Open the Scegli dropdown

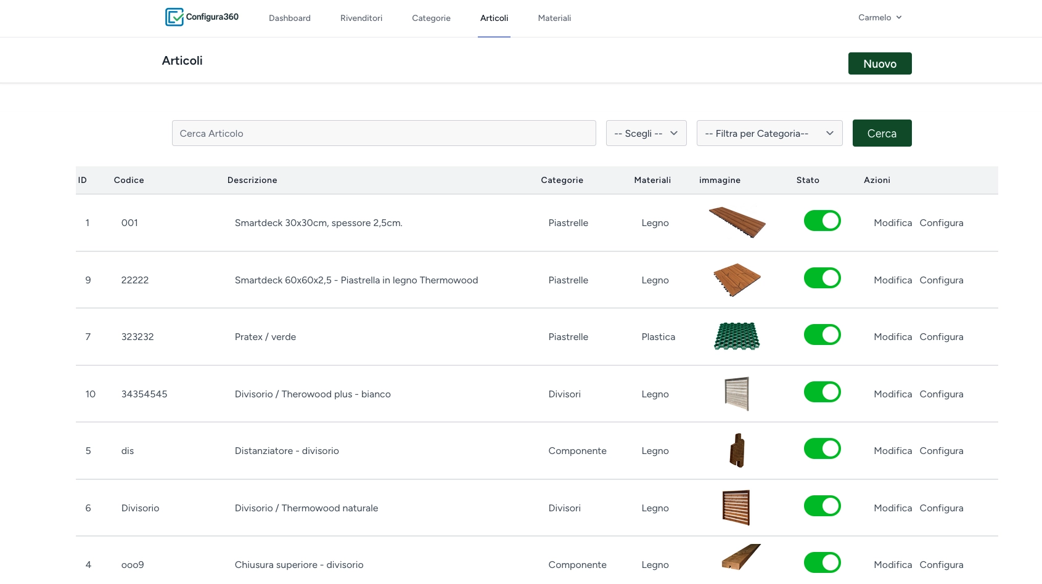(x=646, y=133)
